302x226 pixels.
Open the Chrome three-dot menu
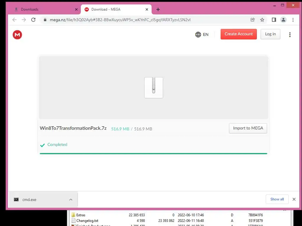pyautogui.click(x=293, y=20)
